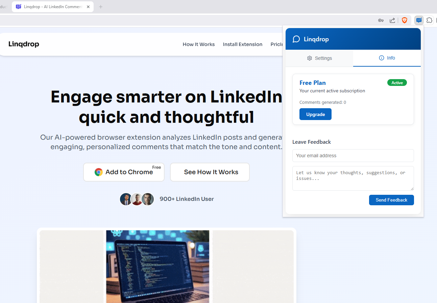Open the How It Works nav link
Screen dimensions: 437x303
(x=199, y=44)
